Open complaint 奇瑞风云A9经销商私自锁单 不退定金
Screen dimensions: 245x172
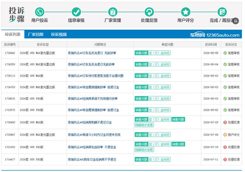click(x=92, y=147)
